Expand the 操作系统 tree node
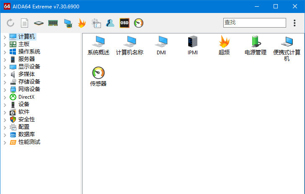 5,52
